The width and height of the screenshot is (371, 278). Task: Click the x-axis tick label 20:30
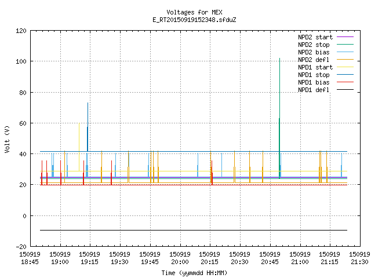pos(239,262)
